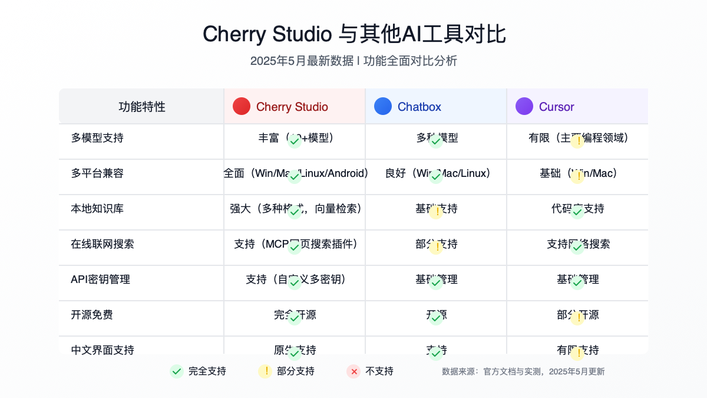Click the red cross legend icon for 不支持
Viewport: 707px width, 398px height.
tap(353, 371)
